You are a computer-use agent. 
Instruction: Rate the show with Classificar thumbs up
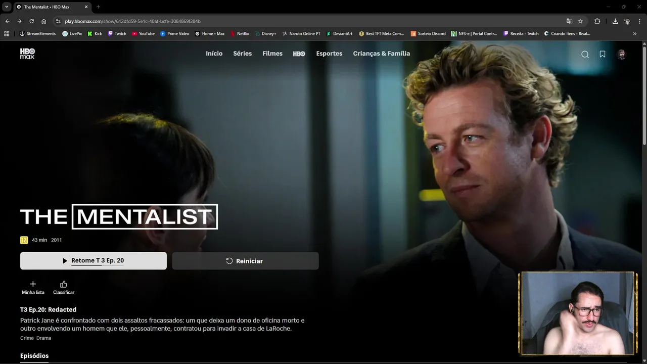tap(64, 287)
